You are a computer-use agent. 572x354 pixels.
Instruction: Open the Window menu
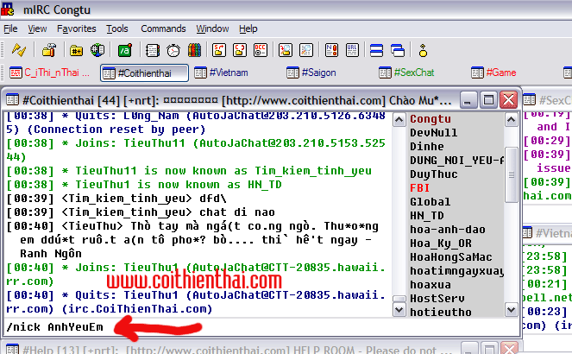coord(213,28)
